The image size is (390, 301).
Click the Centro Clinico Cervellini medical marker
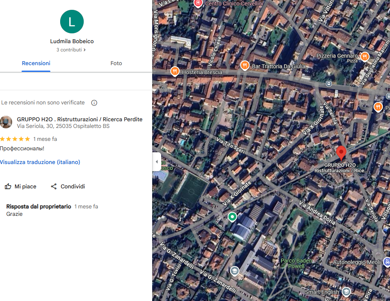coord(198,4)
